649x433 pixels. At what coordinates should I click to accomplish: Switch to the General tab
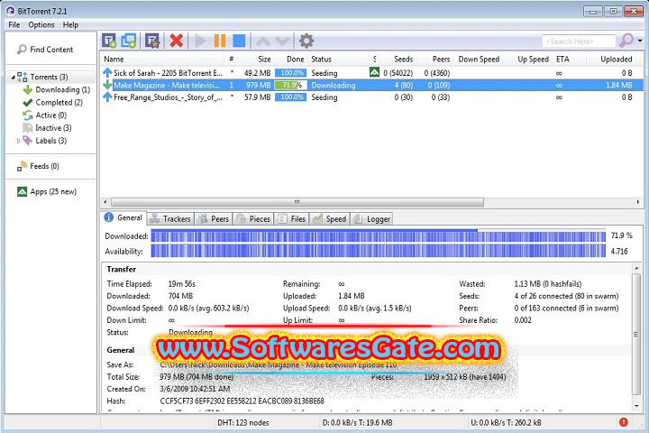coord(123,217)
